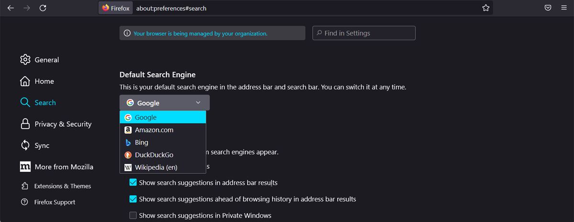Click the Search magnifier sidebar icon
Screen dimensions: 574x222
coord(25,102)
